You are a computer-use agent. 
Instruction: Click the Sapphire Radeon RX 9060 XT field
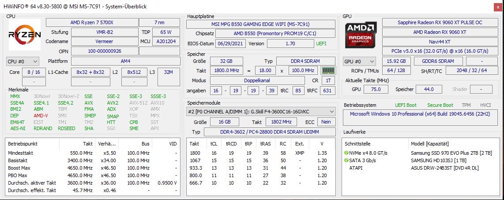click(440, 22)
